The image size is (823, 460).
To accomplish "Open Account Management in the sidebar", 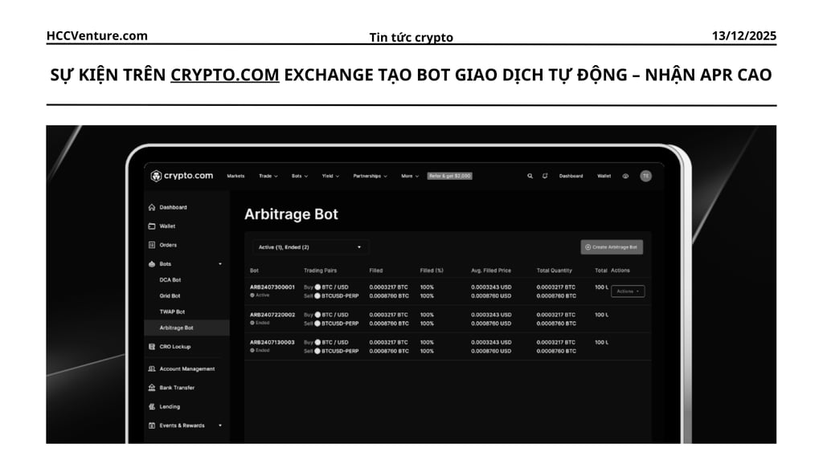I will (186, 368).
